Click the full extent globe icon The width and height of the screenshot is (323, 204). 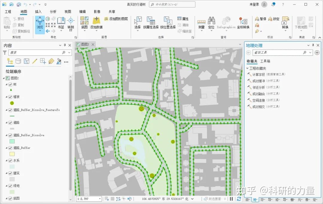click(48, 19)
